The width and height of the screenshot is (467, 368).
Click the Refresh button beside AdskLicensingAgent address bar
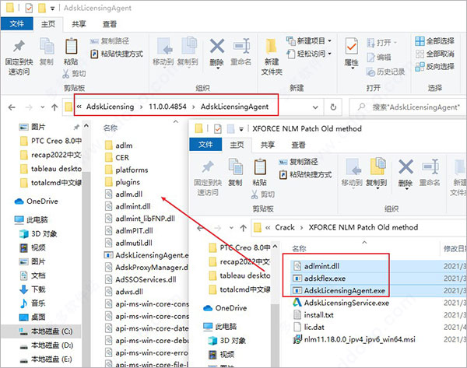tap(333, 107)
